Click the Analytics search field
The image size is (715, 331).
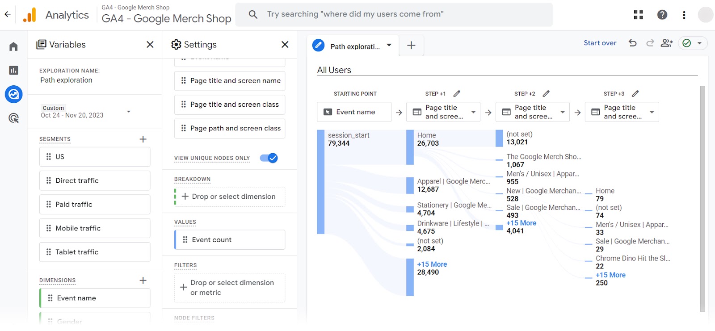pyautogui.click(x=393, y=14)
